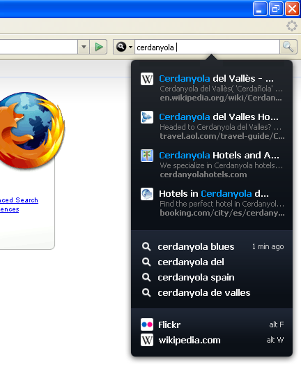Close the browser window

pyautogui.click(x=292, y=9)
